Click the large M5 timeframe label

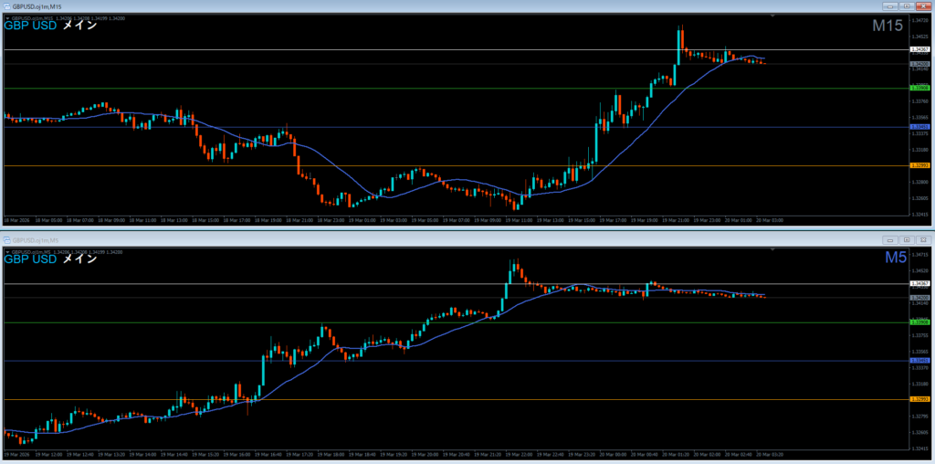(895, 259)
